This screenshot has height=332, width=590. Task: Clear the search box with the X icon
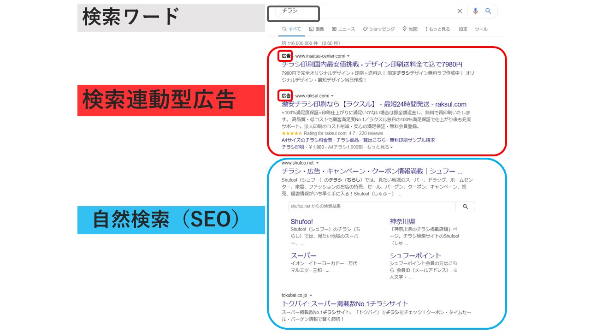point(460,11)
